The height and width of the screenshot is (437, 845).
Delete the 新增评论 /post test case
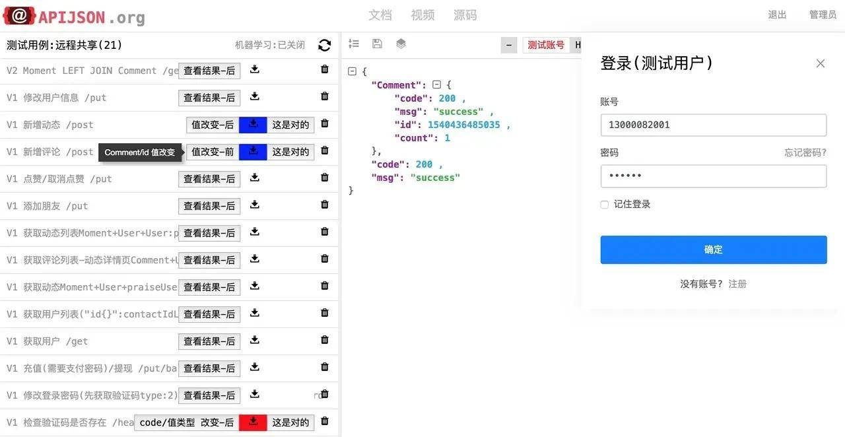pyautogui.click(x=324, y=151)
